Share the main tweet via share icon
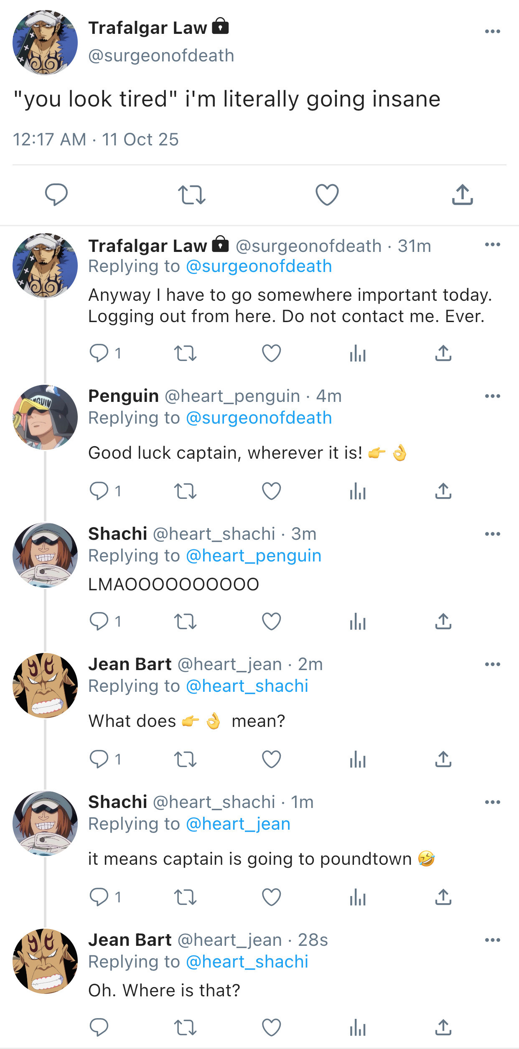 coord(462,195)
